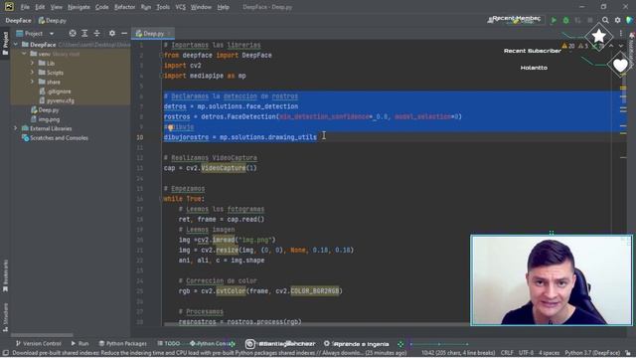Go to previous highlighted error arrow
636x358 pixels.
tap(611, 46)
